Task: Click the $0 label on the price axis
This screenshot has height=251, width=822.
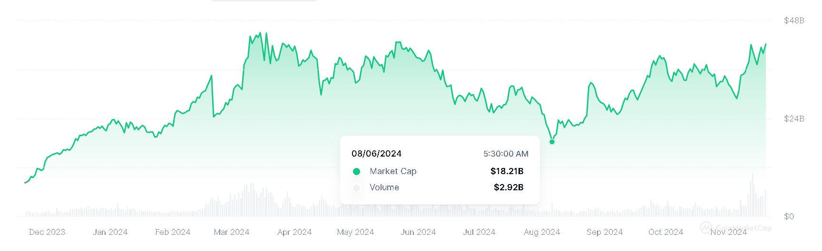Action: [x=789, y=216]
